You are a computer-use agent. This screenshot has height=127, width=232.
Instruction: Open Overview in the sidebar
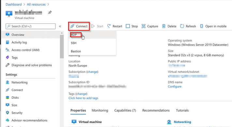[31, 35]
